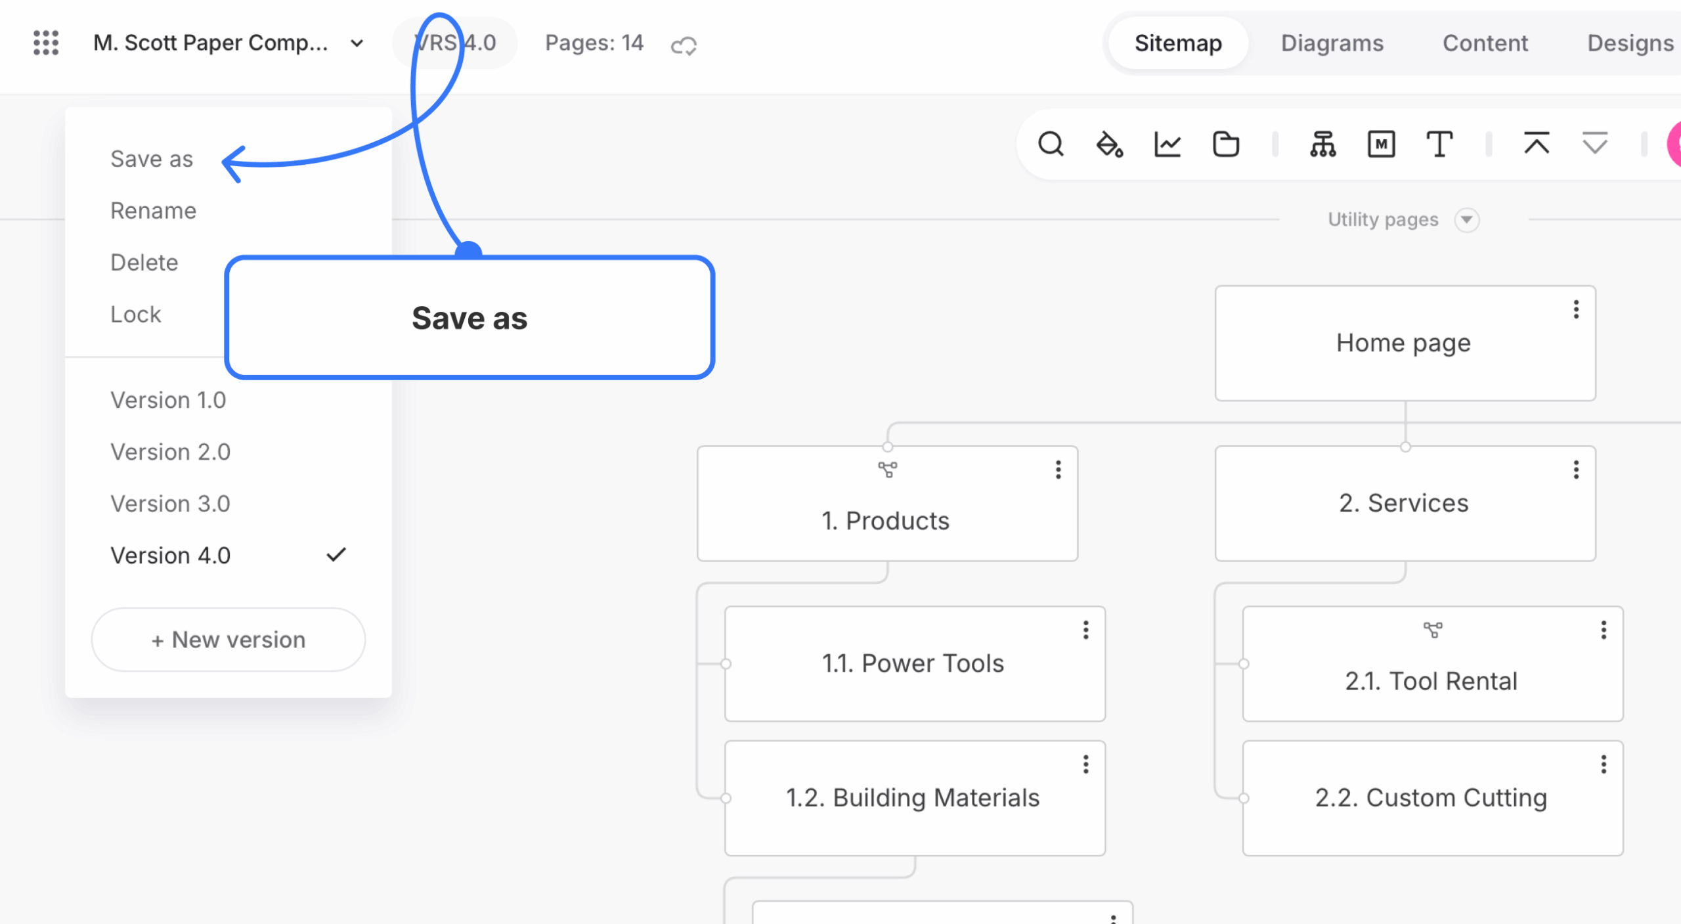Switch to the Diagrams tab
The height and width of the screenshot is (924, 1681).
point(1332,43)
